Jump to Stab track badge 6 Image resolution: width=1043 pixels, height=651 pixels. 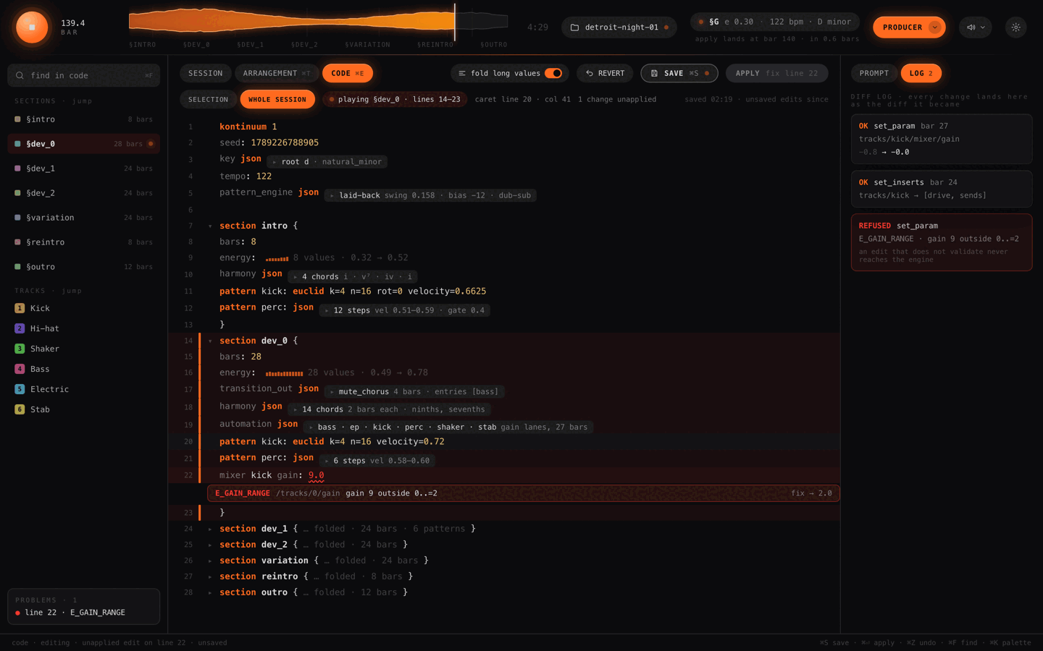(20, 409)
